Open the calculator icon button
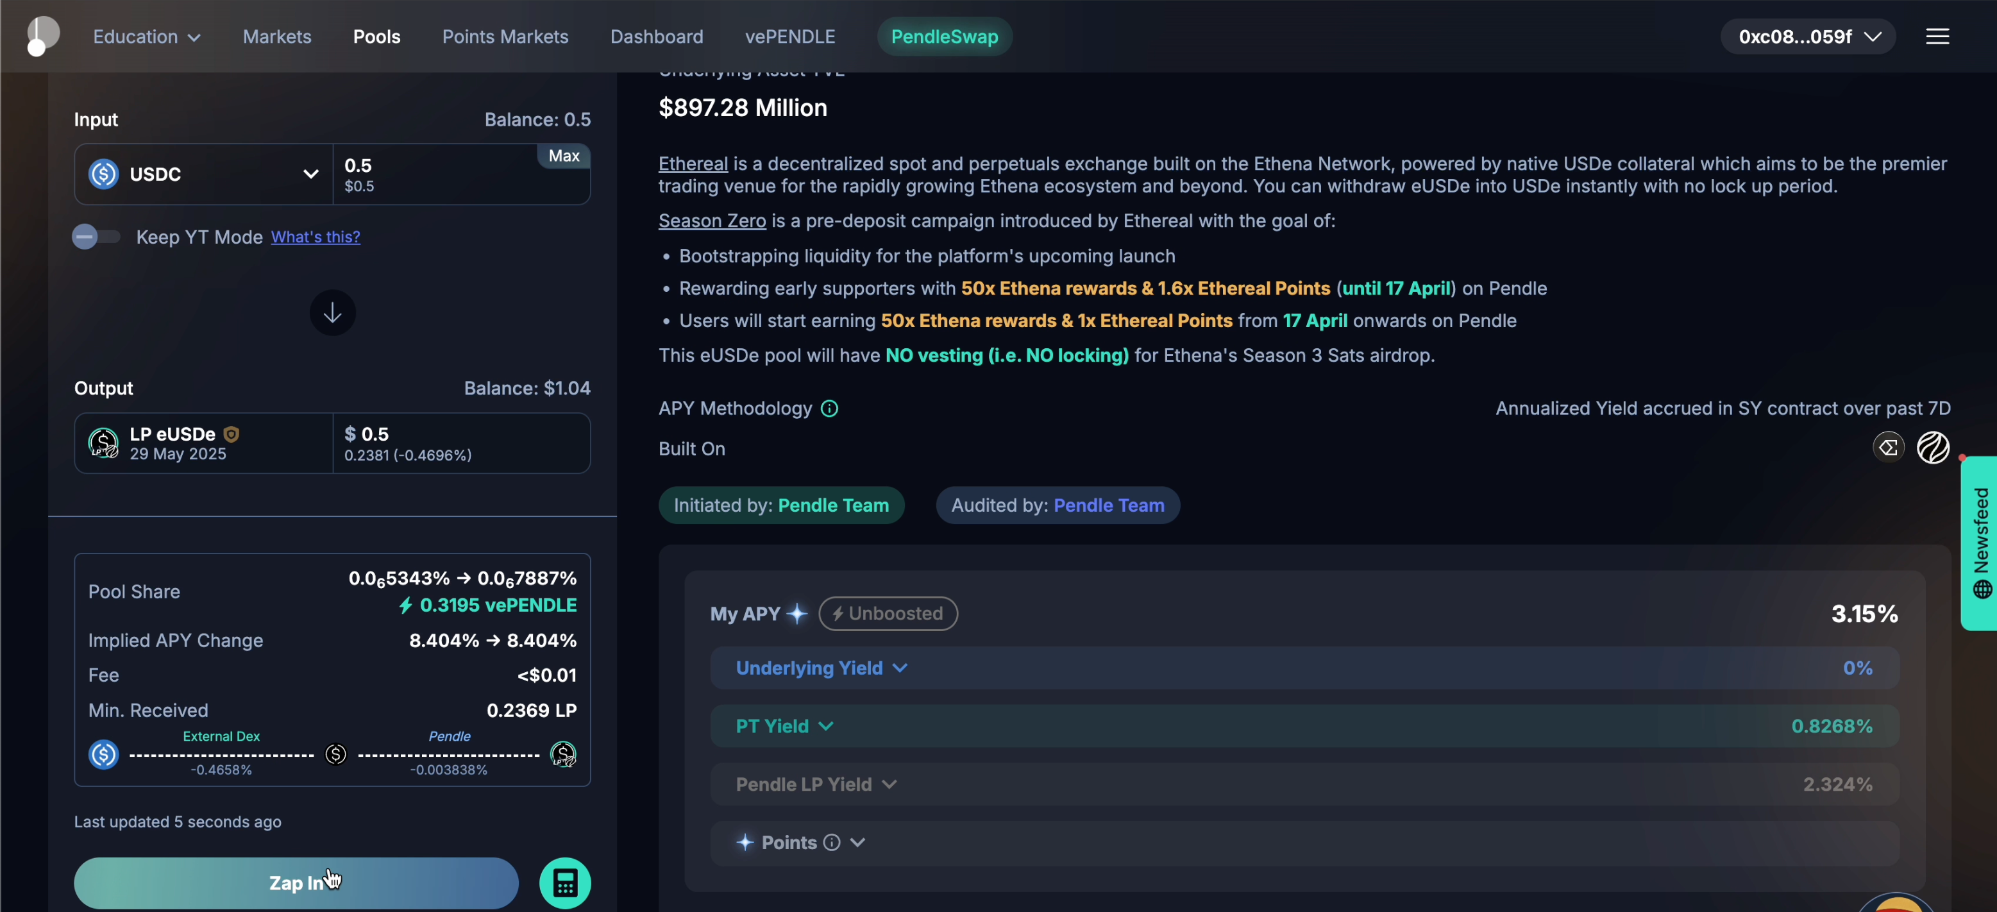The width and height of the screenshot is (1997, 912). (x=564, y=882)
